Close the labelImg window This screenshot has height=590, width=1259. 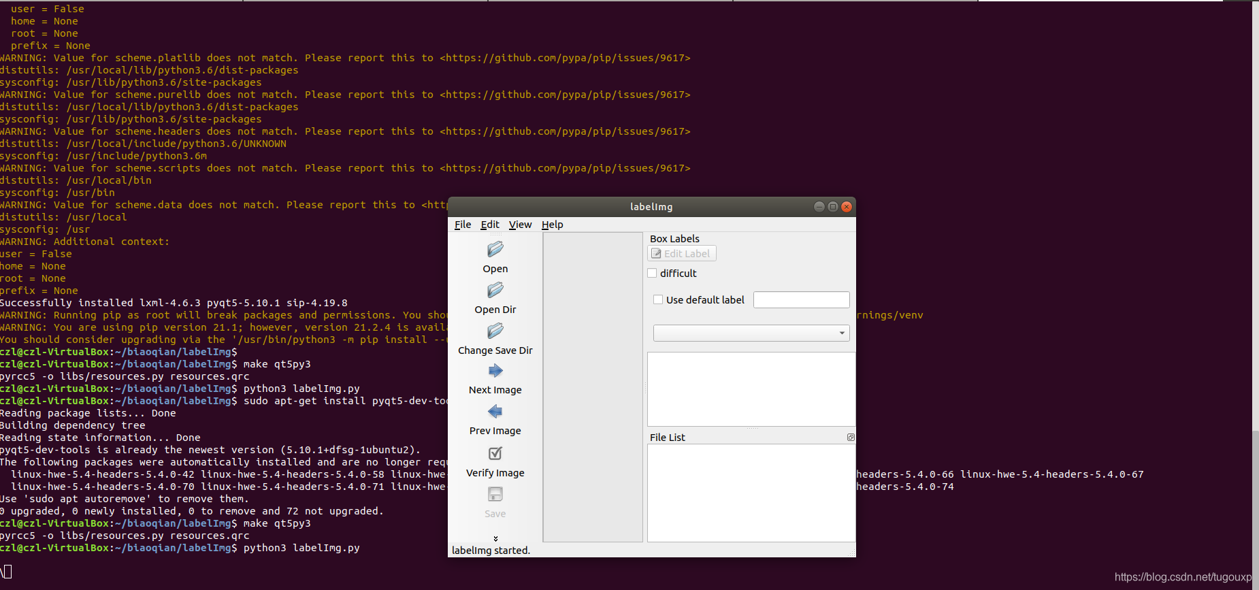(847, 207)
